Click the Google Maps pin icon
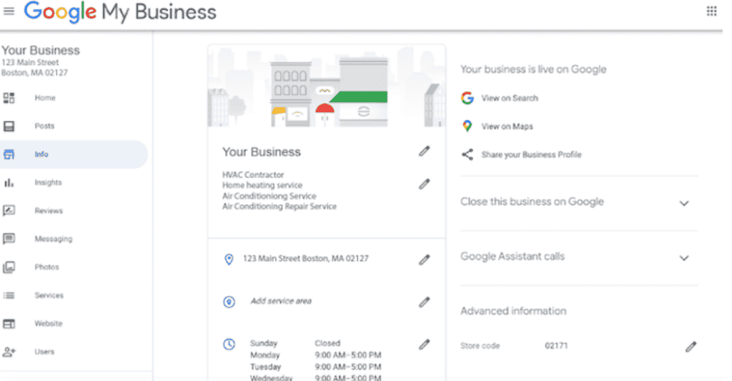 (x=468, y=126)
